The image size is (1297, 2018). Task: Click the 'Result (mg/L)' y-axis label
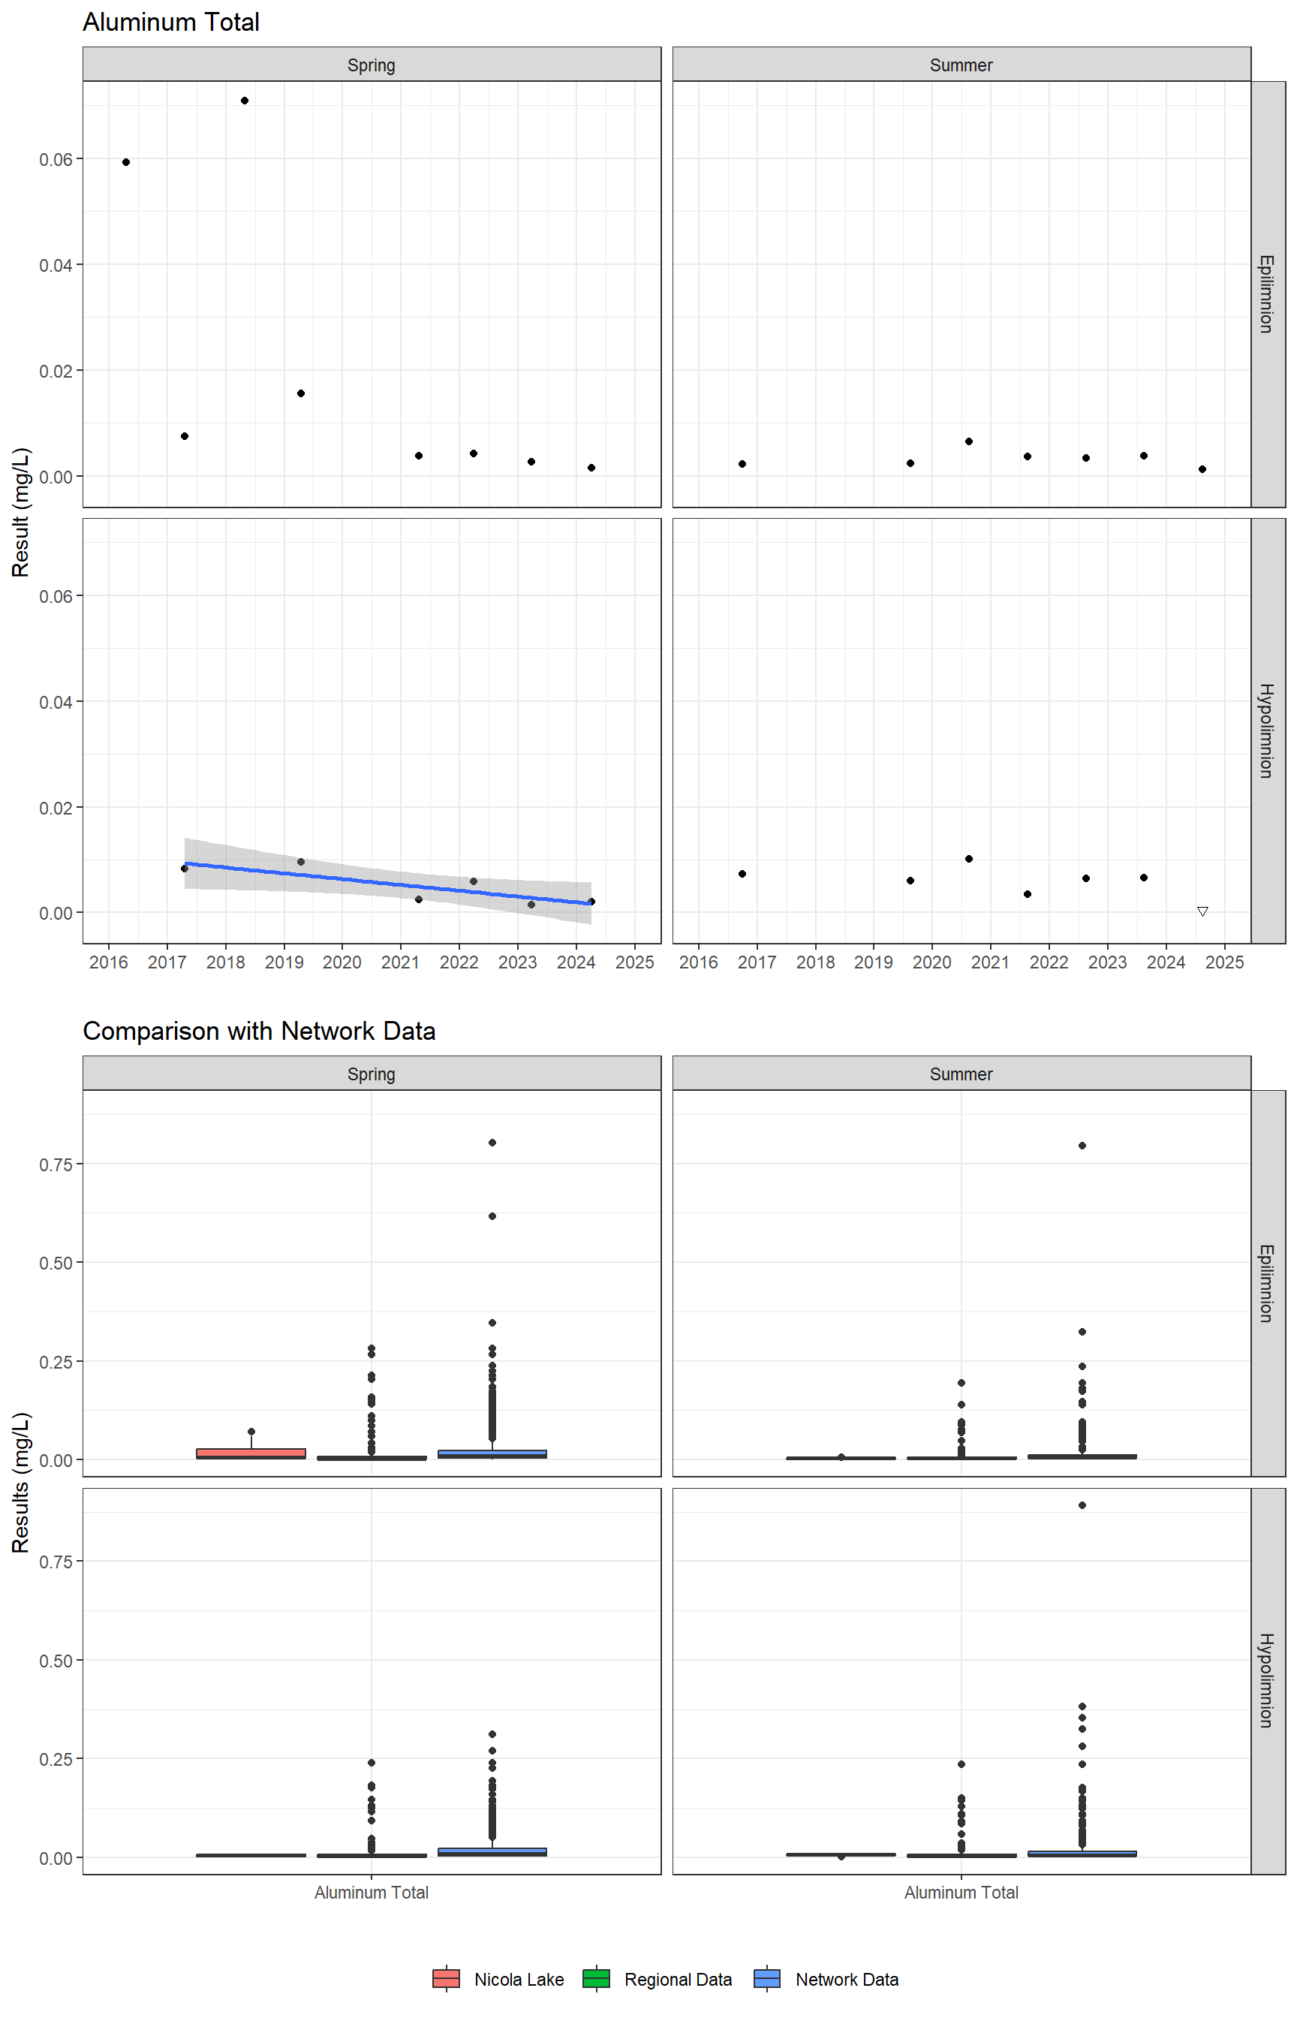click(20, 512)
